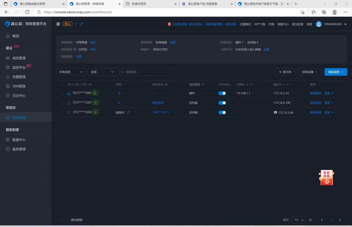Toggle SN/UID/SID eye visibility icon
Viewport: 352px width, 227px height.
(x=90, y=84)
